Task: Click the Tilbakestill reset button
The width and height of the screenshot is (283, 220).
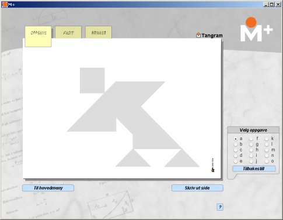Action: click(254, 169)
